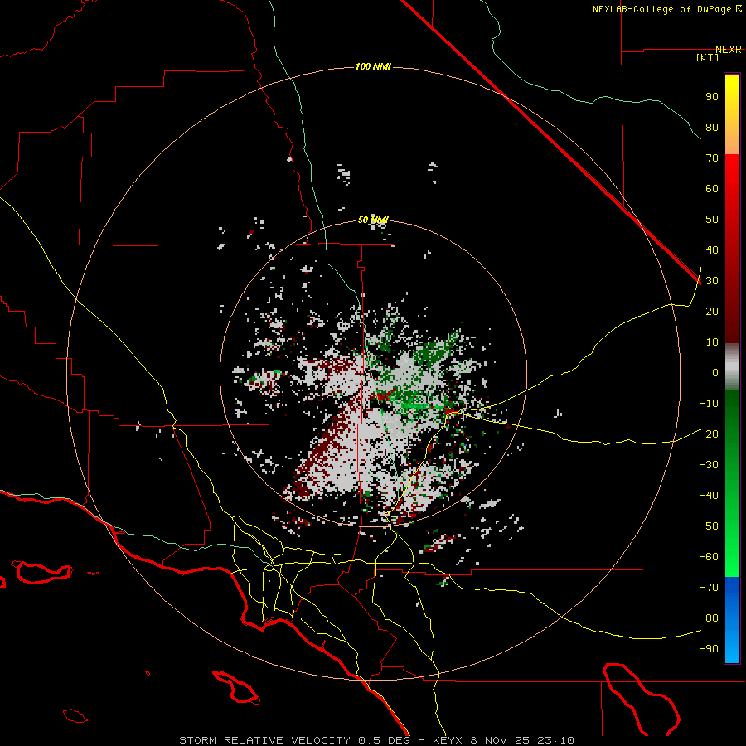Click the "STORM RELATIVE VELOCITY 0.5 DEG" caption
Screen dimensions: 746x746
pyautogui.click(x=295, y=740)
